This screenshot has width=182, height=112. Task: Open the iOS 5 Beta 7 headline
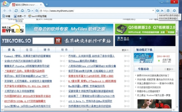[90, 101]
